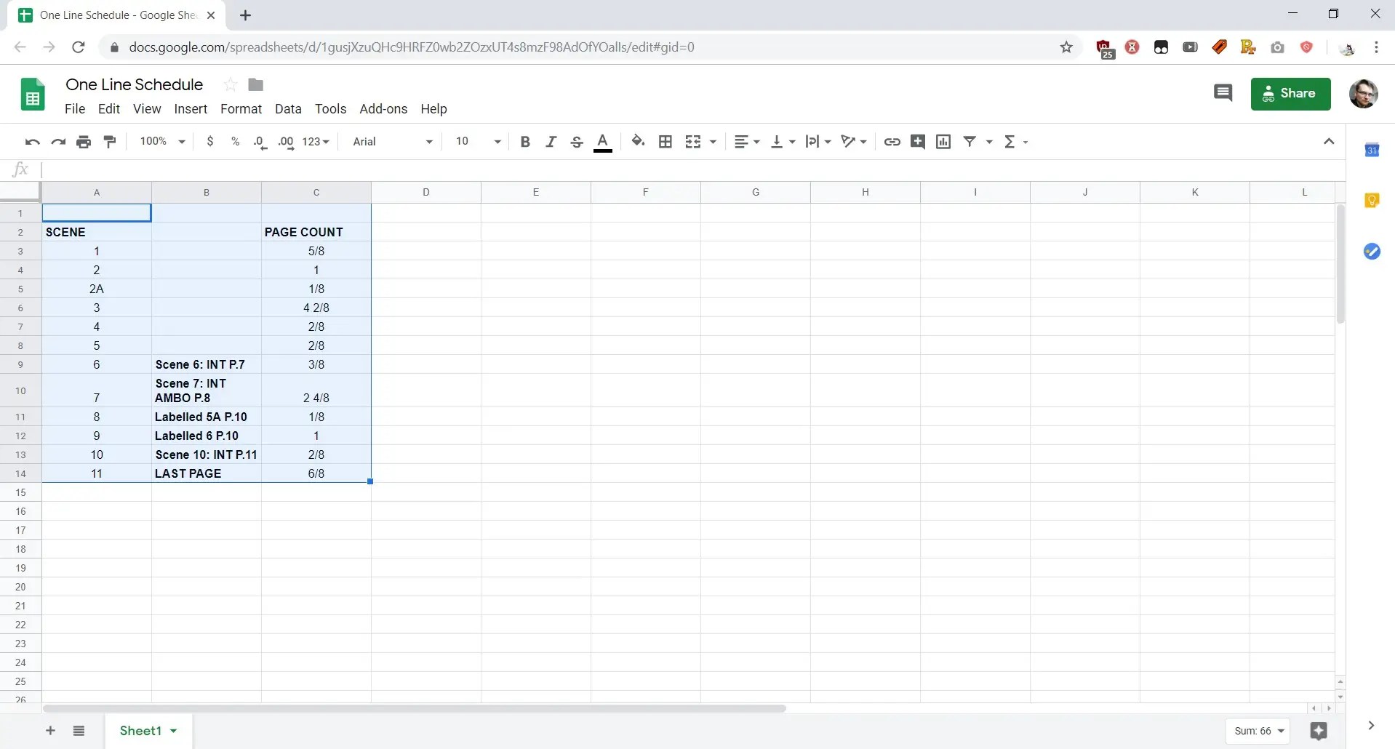Toggle bold formatting
Screen dimensions: 1395x749
(x=525, y=142)
